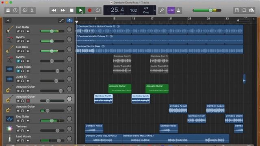Image resolution: width=260 pixels, height=146 pixels.
Task: Select the Dembow Electric Guitar Chords 02 region
Action: tap(160, 29)
